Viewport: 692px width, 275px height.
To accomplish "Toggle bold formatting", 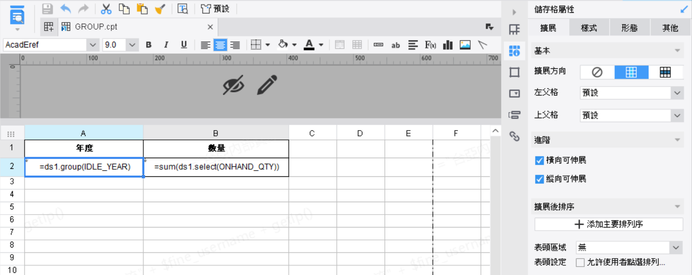I will [149, 45].
